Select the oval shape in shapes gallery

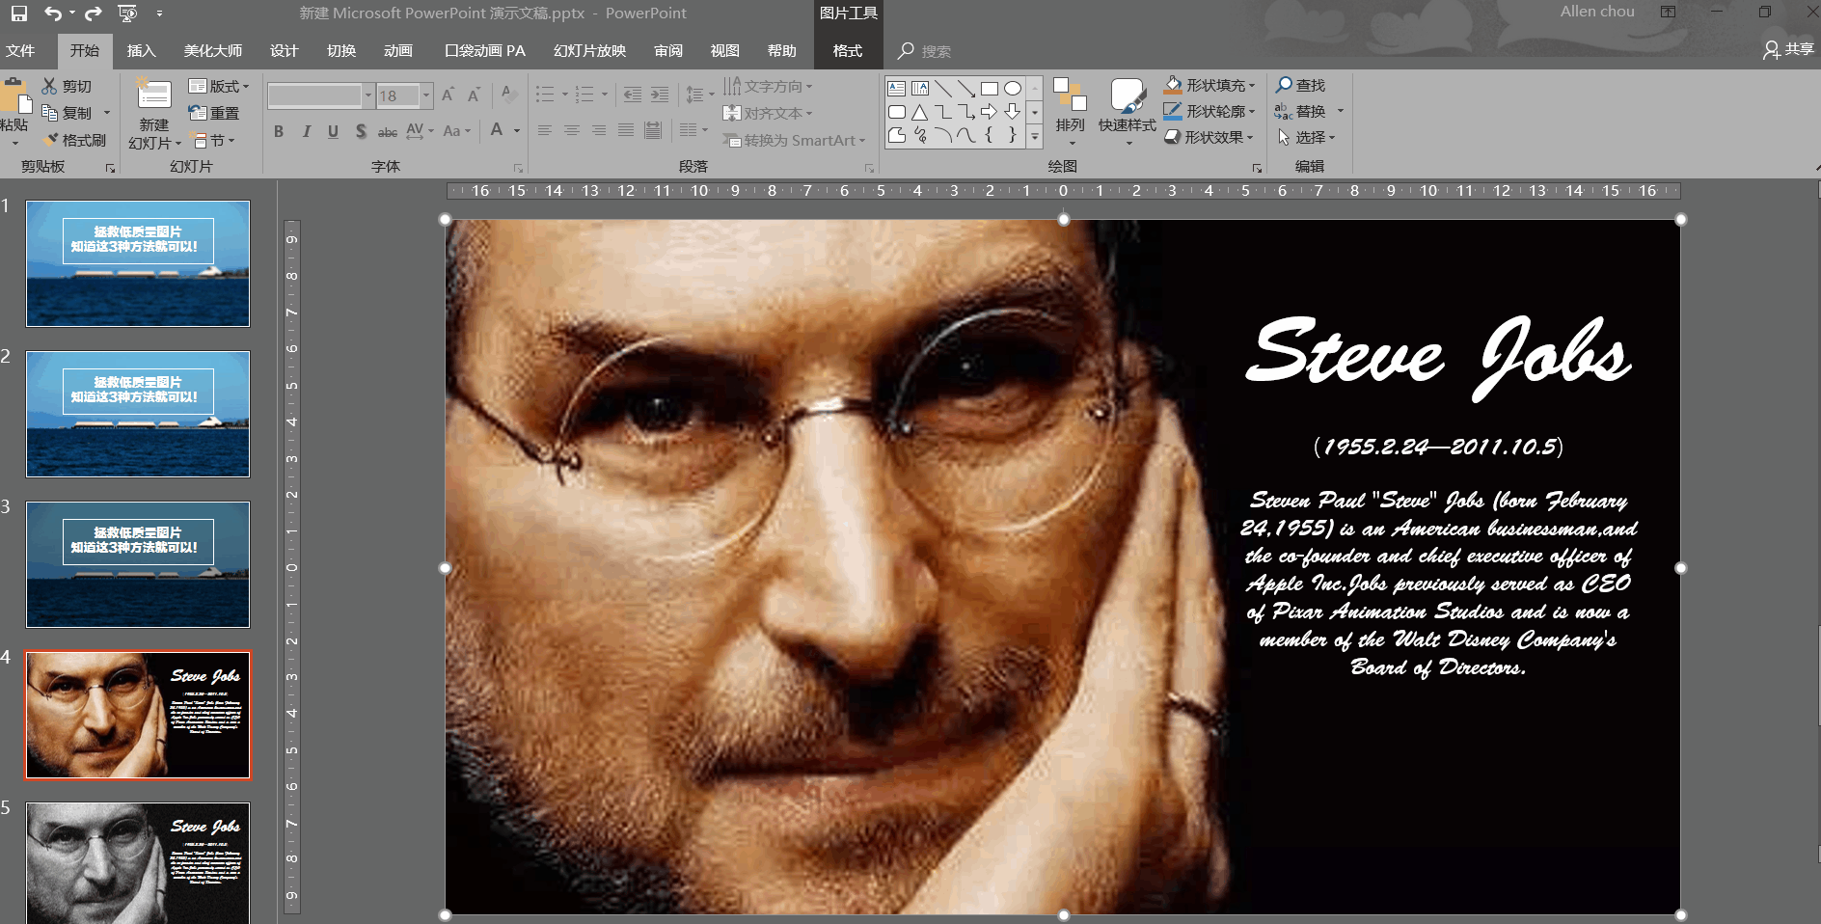[1013, 88]
